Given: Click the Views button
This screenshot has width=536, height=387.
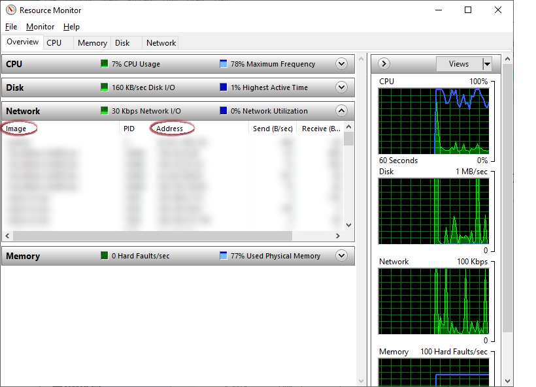Looking at the screenshot, I should click(x=459, y=64).
